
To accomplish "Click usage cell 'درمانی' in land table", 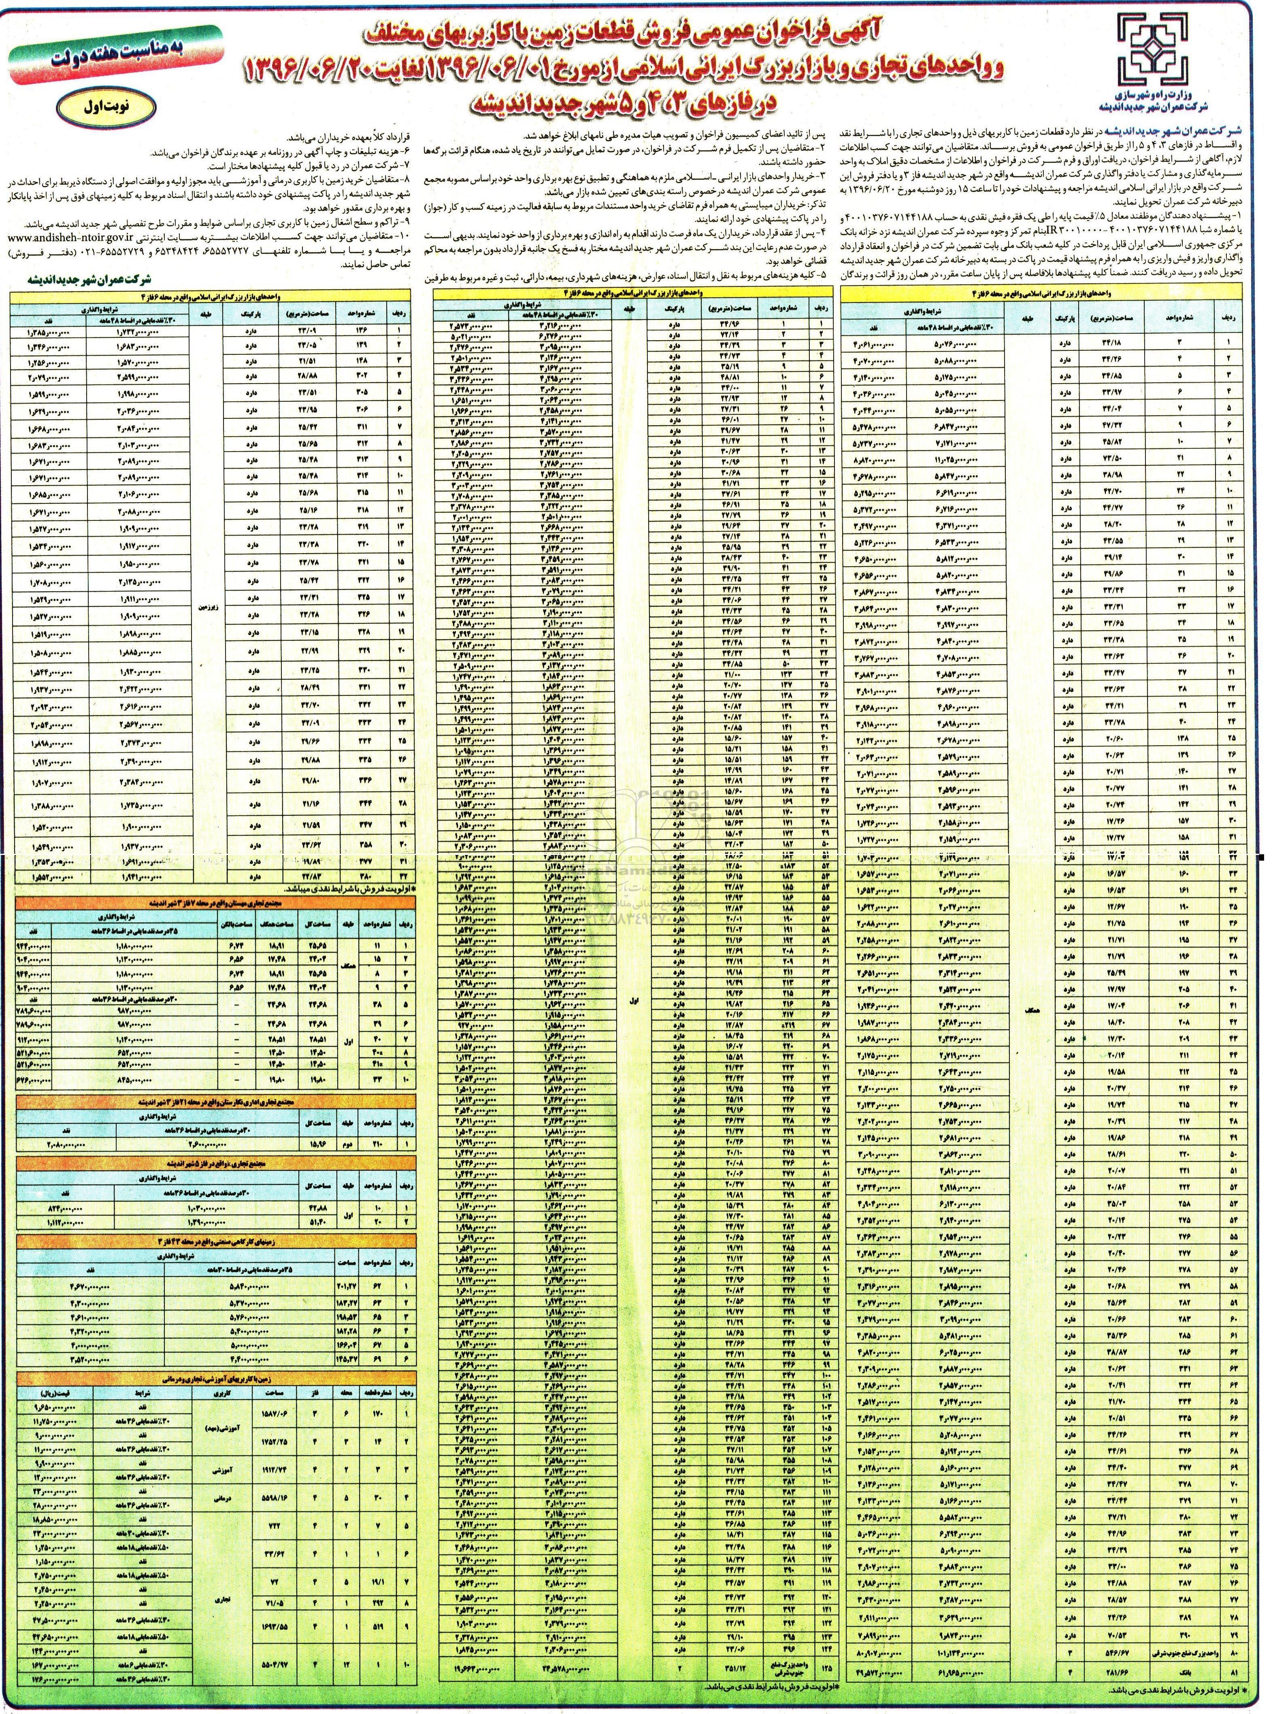I will tap(222, 1499).
